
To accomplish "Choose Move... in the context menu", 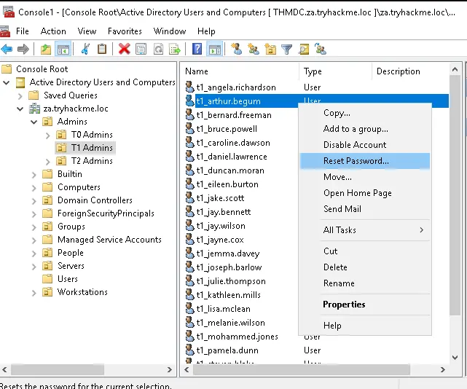I will click(x=365, y=177).
